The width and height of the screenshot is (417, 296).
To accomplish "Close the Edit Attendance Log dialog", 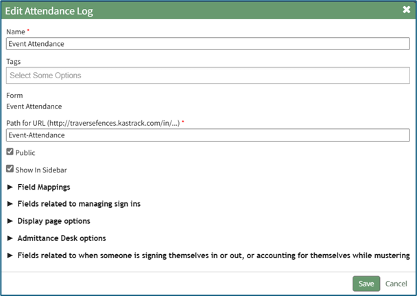I will tap(406, 10).
